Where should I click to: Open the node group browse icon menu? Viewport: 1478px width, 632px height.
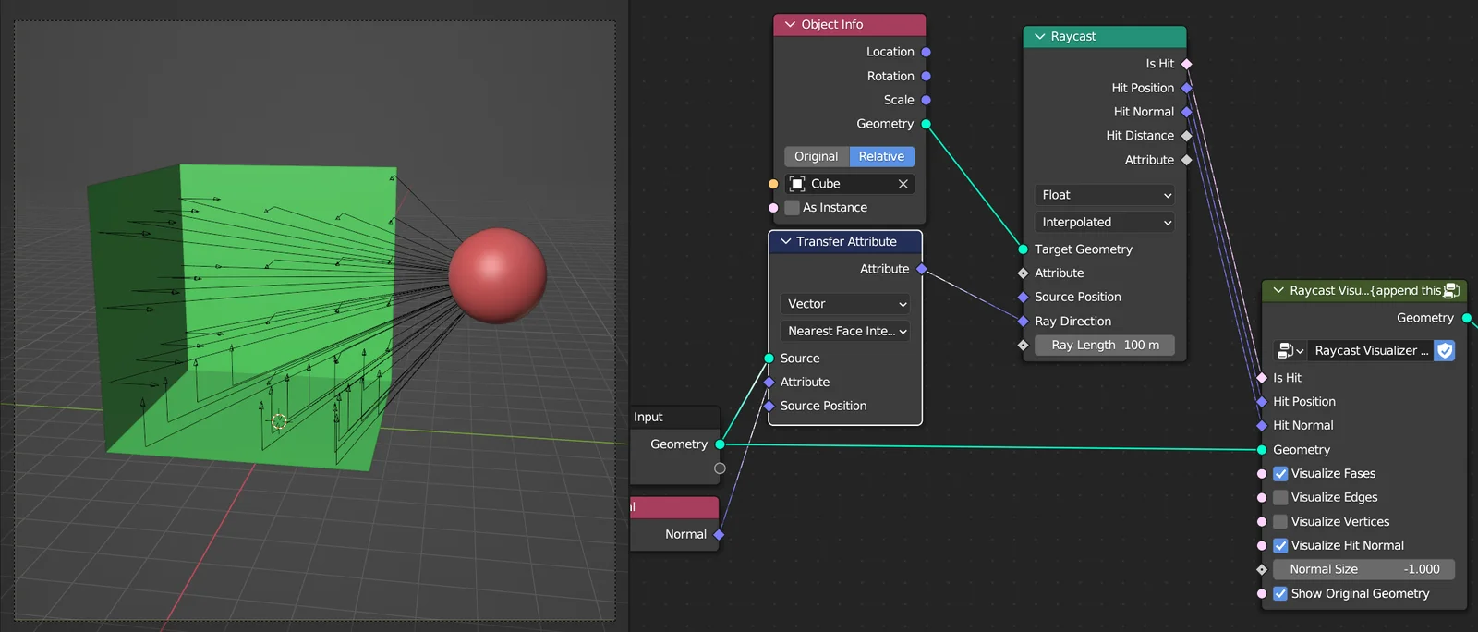1290,351
